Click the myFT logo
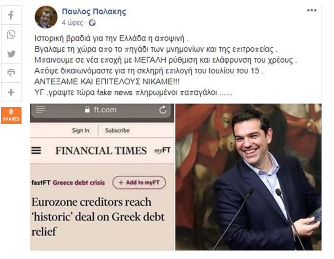This screenshot has width=334, height=259. [x=162, y=150]
